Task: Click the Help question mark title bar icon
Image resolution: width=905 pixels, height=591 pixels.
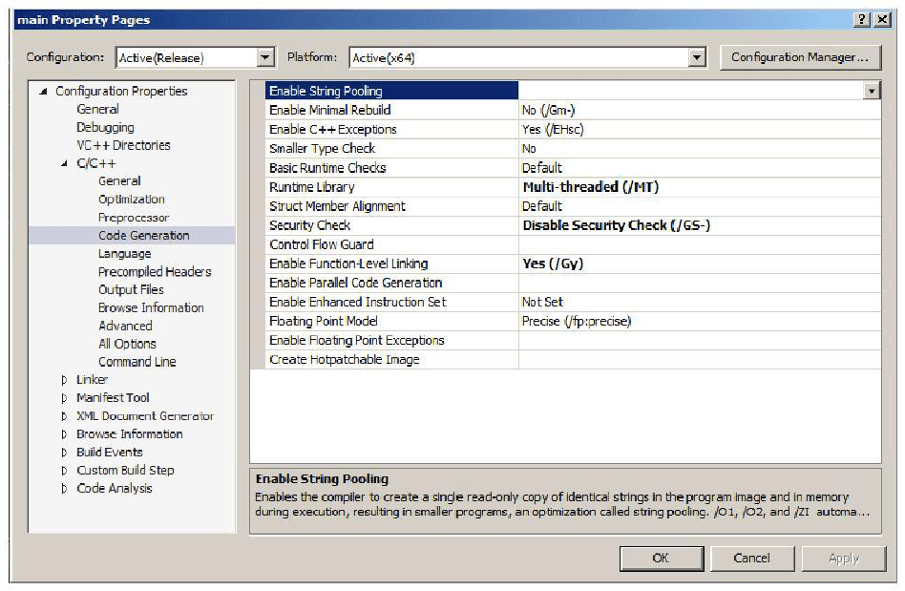Action: point(861,20)
